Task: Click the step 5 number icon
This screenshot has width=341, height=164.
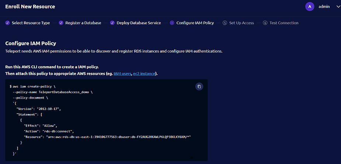Action: (x=225, y=23)
